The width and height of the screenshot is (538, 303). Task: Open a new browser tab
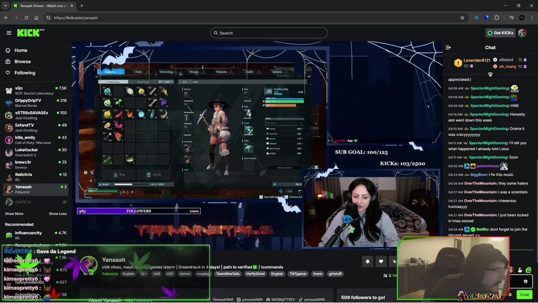(x=82, y=6)
